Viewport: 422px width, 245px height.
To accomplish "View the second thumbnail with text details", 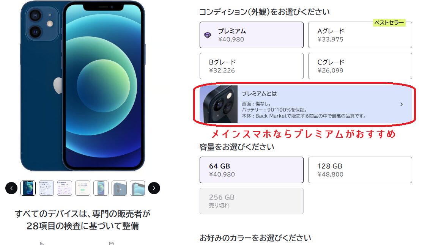I will [46, 188].
